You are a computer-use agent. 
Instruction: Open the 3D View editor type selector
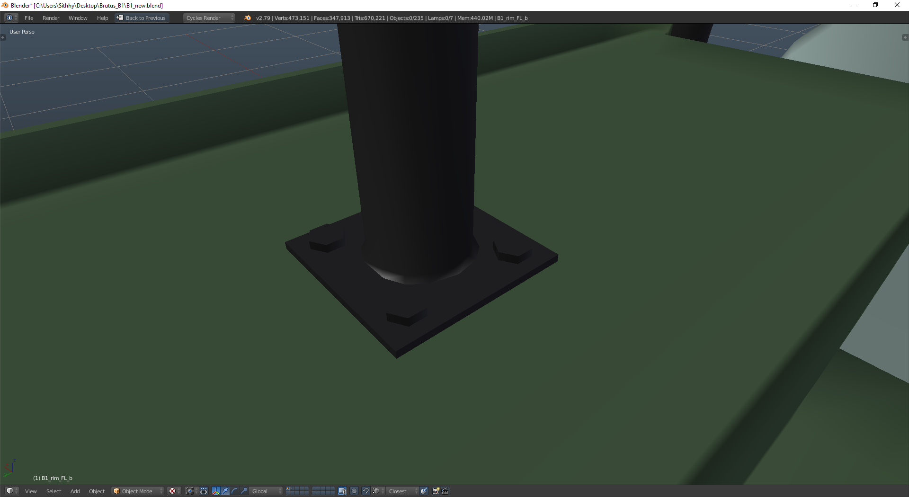(x=12, y=491)
